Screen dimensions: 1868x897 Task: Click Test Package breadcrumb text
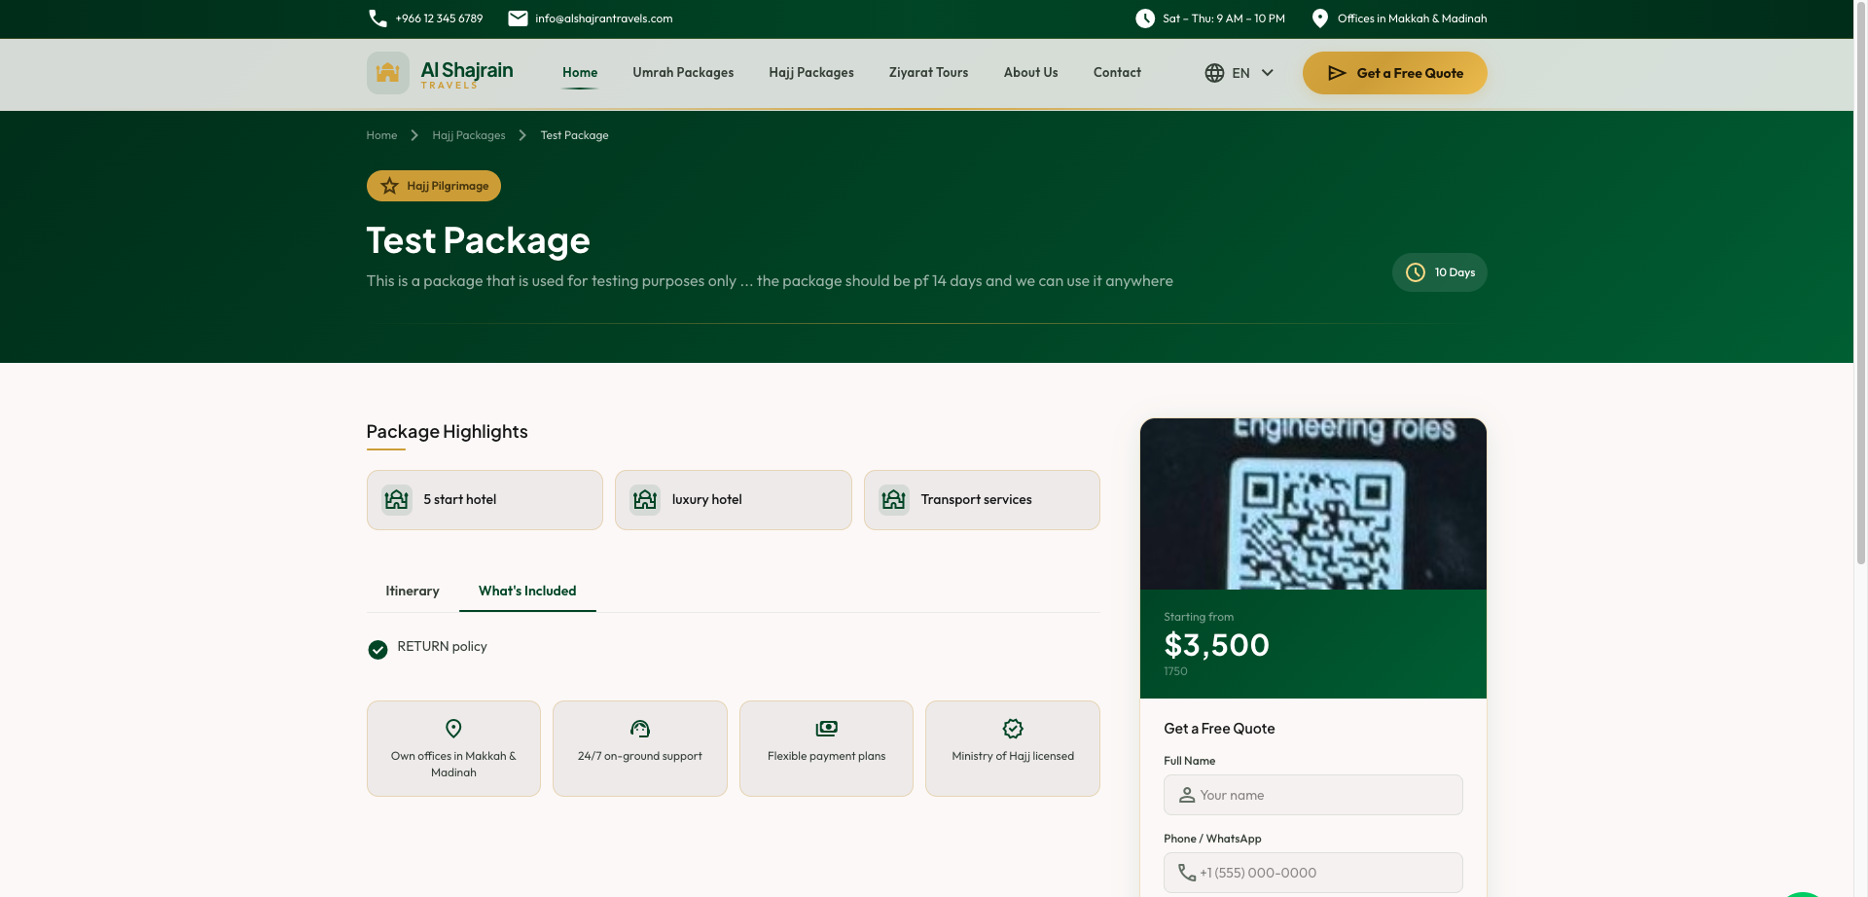click(x=575, y=135)
